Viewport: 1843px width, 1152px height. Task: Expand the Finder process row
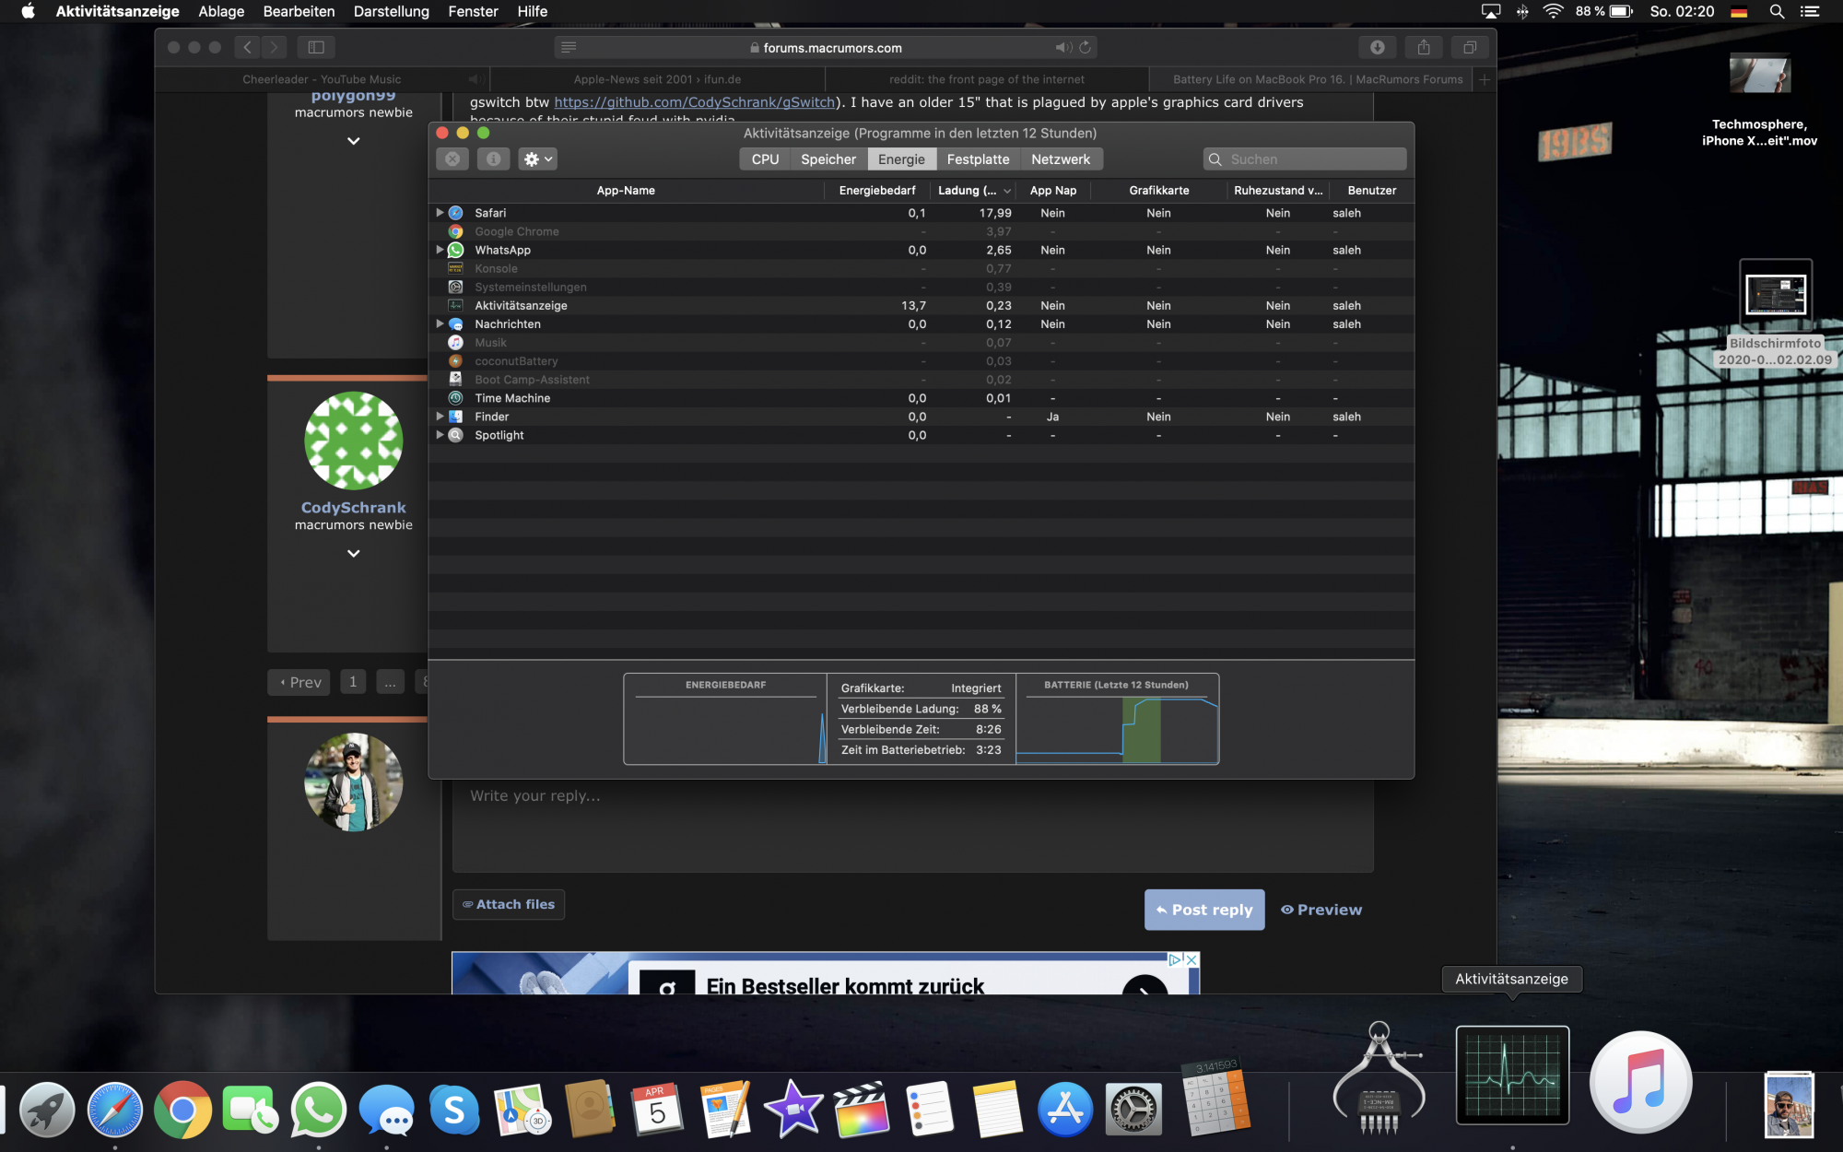click(x=440, y=417)
